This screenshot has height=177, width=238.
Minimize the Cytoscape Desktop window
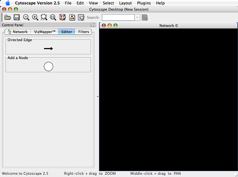coord(10,10)
